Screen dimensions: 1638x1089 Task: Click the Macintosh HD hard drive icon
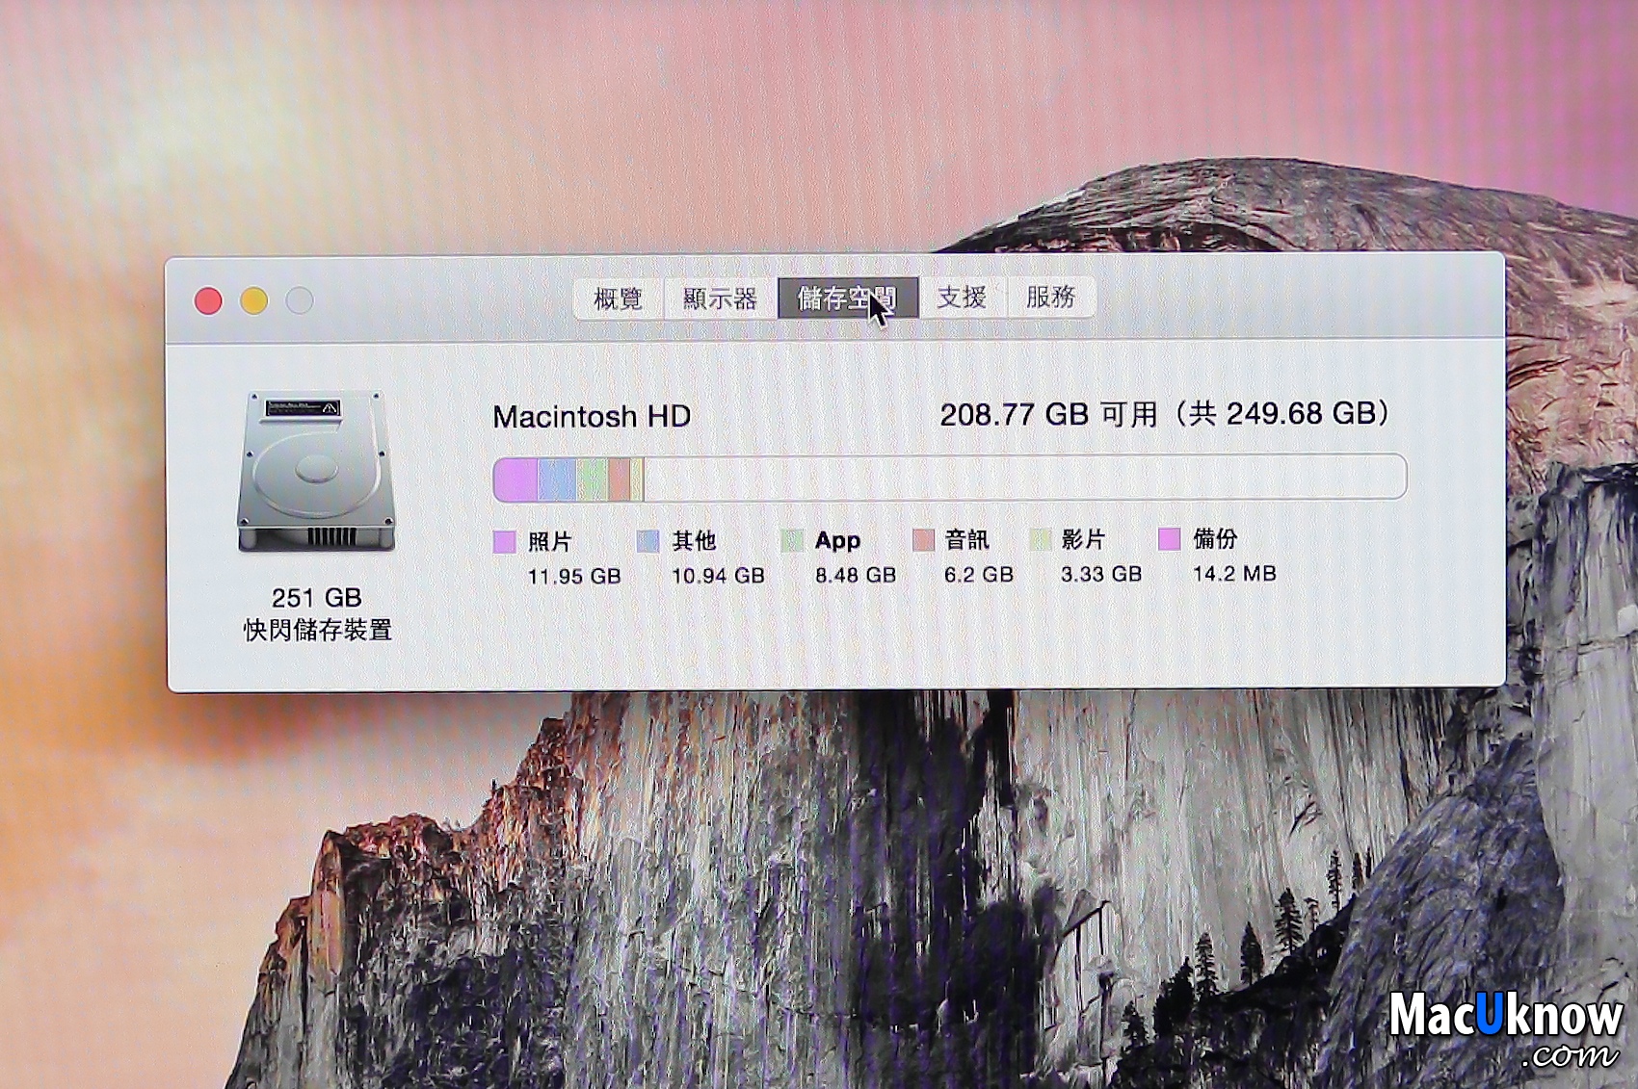tap(316, 471)
